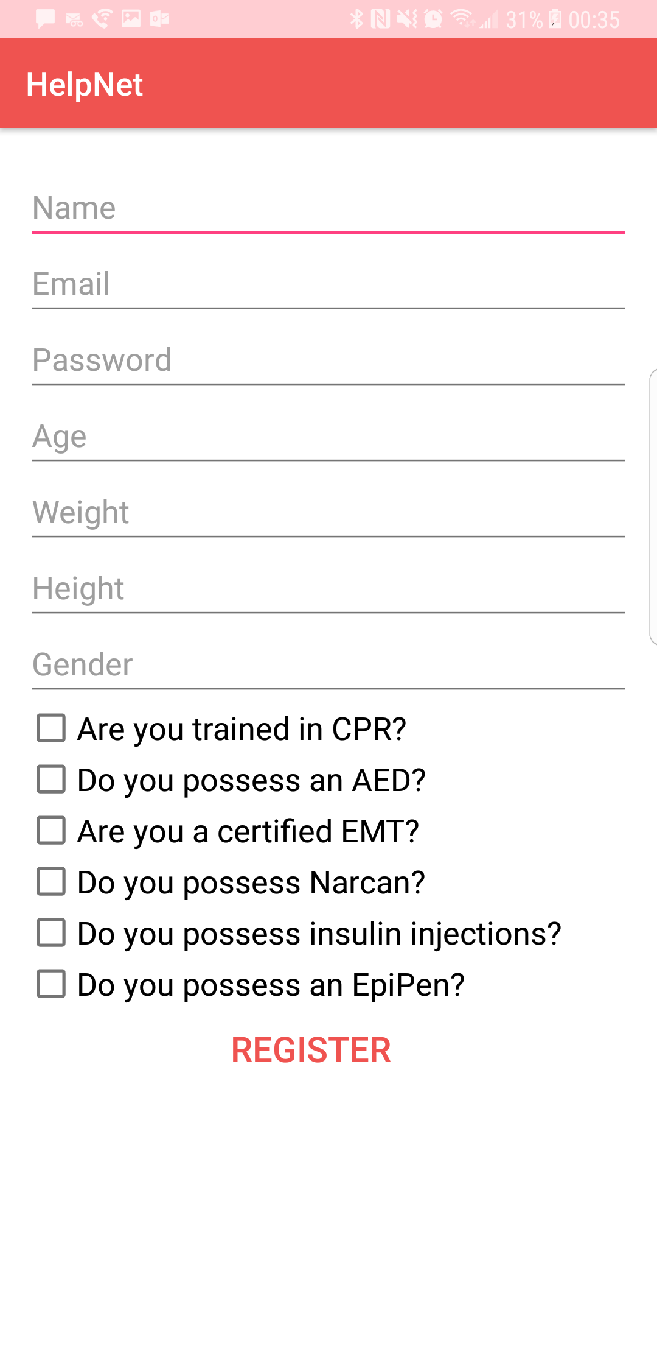Viewport: 657px width, 1352px height.
Task: Enable the 'Do you possess Narcan?' checkbox
Action: click(x=51, y=882)
